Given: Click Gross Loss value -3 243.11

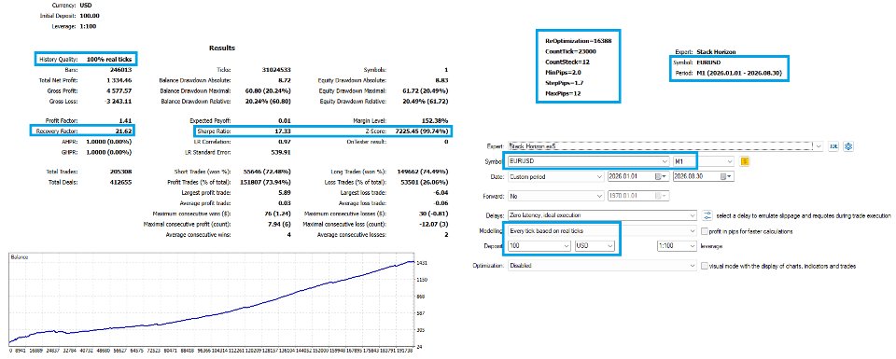Looking at the screenshot, I should pos(118,101).
